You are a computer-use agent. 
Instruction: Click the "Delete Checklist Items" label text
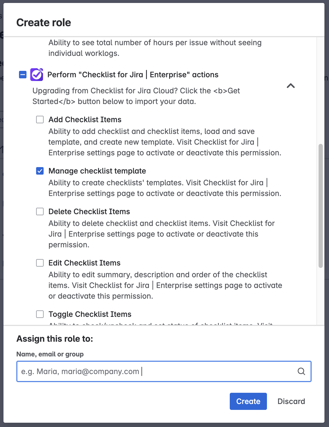click(x=89, y=211)
